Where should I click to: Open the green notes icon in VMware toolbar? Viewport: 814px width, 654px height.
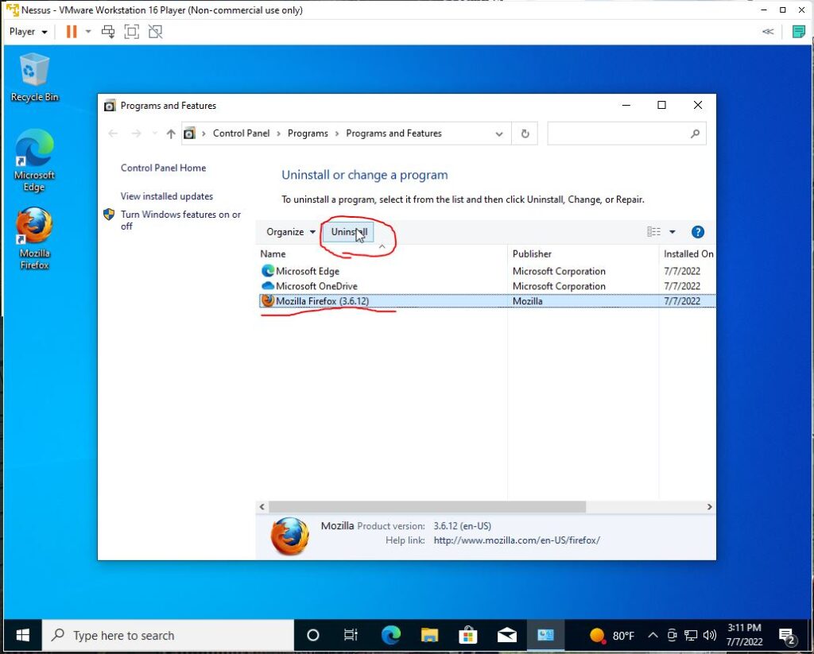point(799,32)
